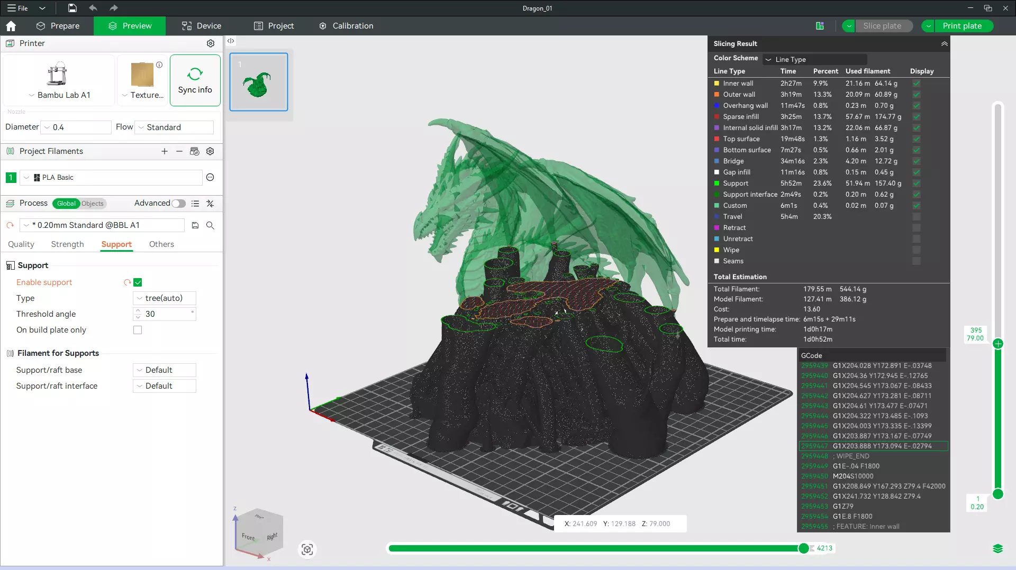1016x570 pixels.
Task: Click the compare presets list icon
Action: pyautogui.click(x=195, y=204)
